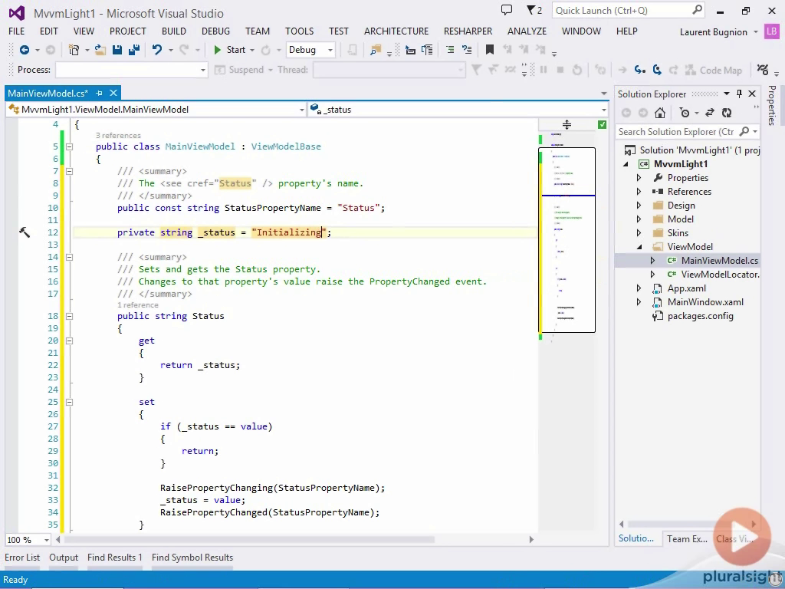Click the Find in Files icon

376,50
